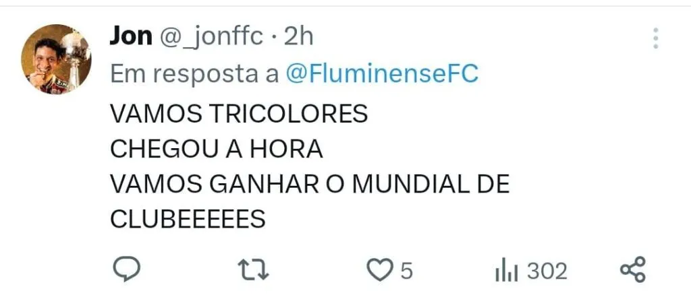The height and width of the screenshot is (295, 691).
Task: Click the like count 5
Action: (406, 271)
